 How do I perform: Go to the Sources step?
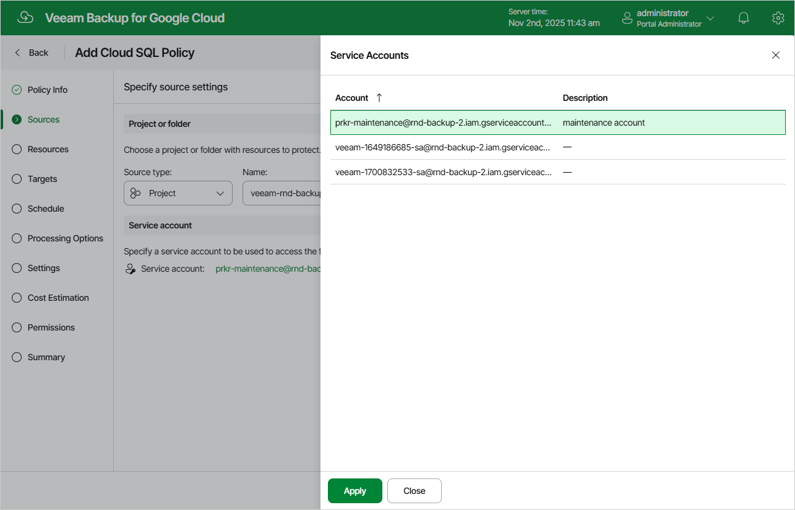pos(43,119)
